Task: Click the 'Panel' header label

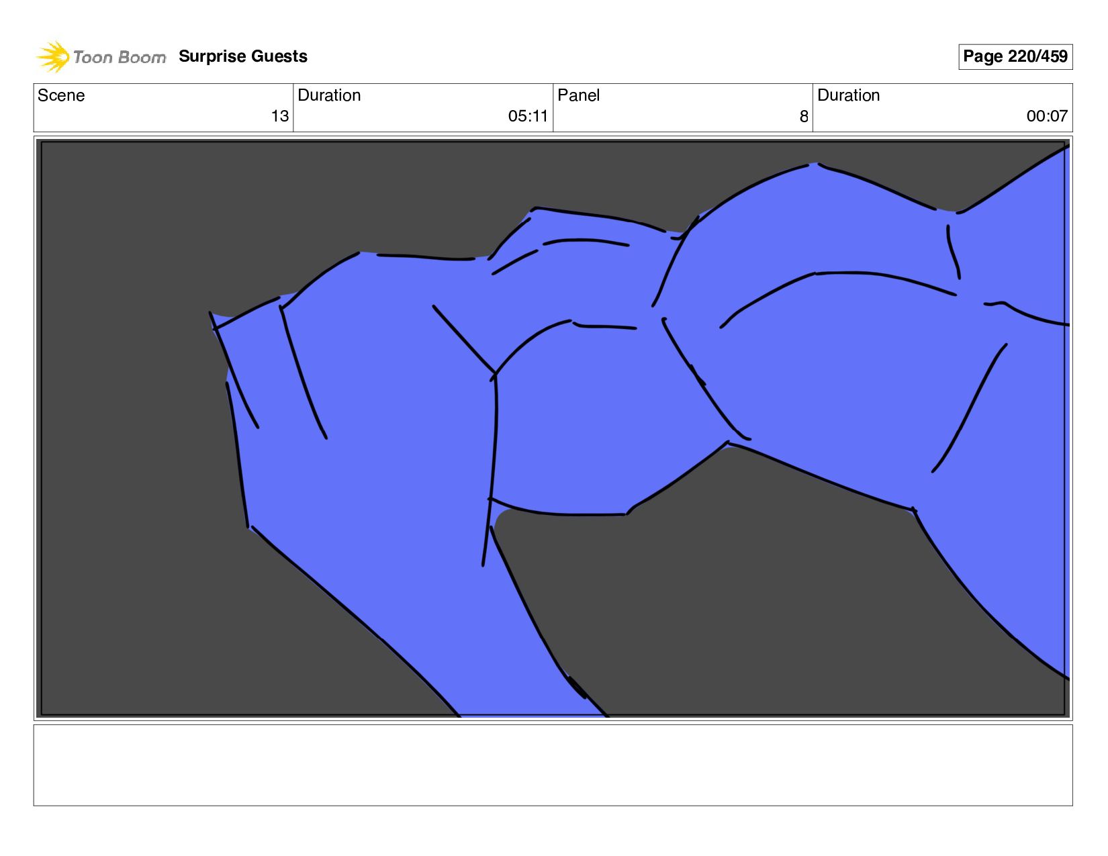Action: tap(578, 95)
